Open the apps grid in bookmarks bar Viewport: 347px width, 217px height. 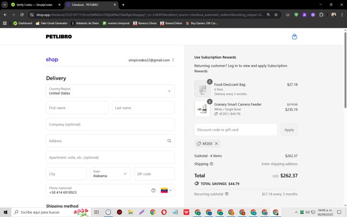point(5,23)
